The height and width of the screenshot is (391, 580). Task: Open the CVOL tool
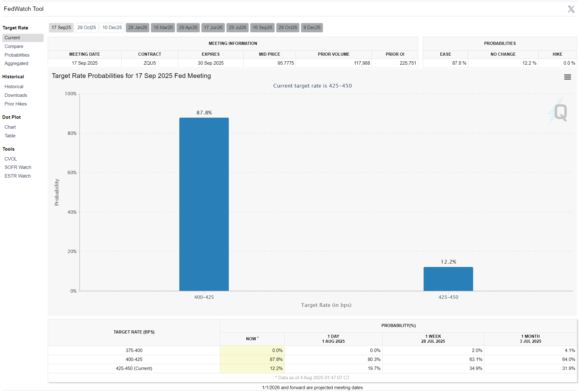pos(11,159)
